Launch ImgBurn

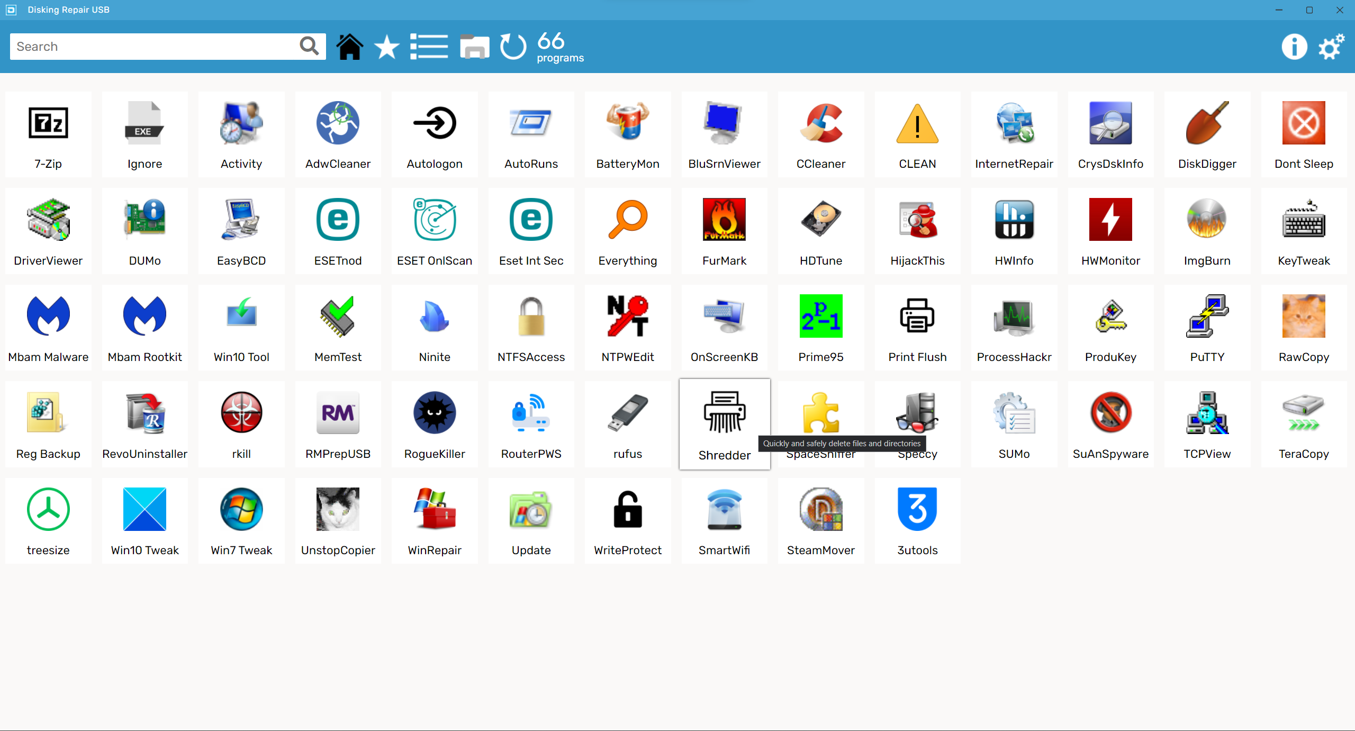[1207, 231]
